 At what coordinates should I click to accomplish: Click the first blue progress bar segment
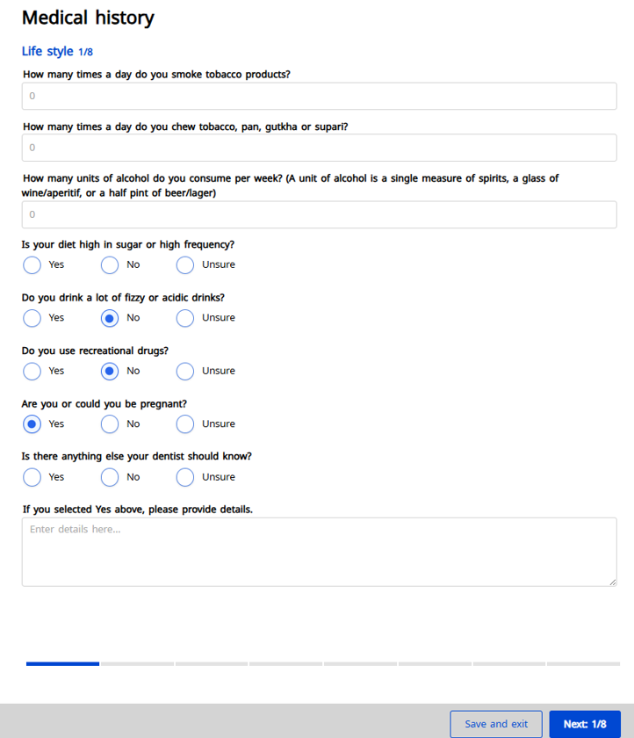(x=62, y=663)
